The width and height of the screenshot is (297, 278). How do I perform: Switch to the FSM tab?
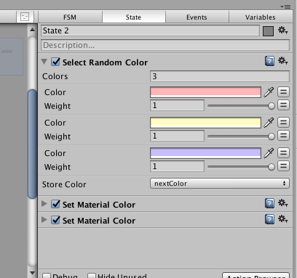click(70, 17)
